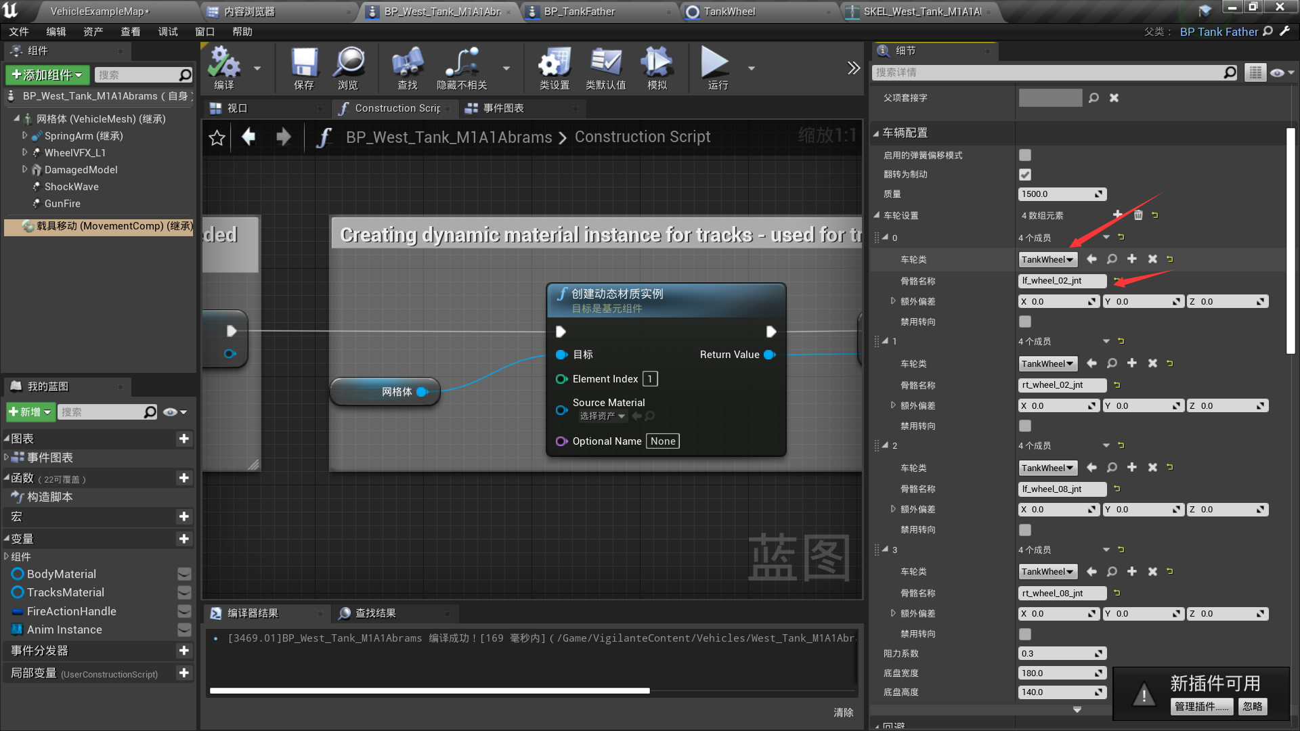Screen dimensions: 1300x731
Task: Switch to the 事件图表 tab
Action: 502,108
